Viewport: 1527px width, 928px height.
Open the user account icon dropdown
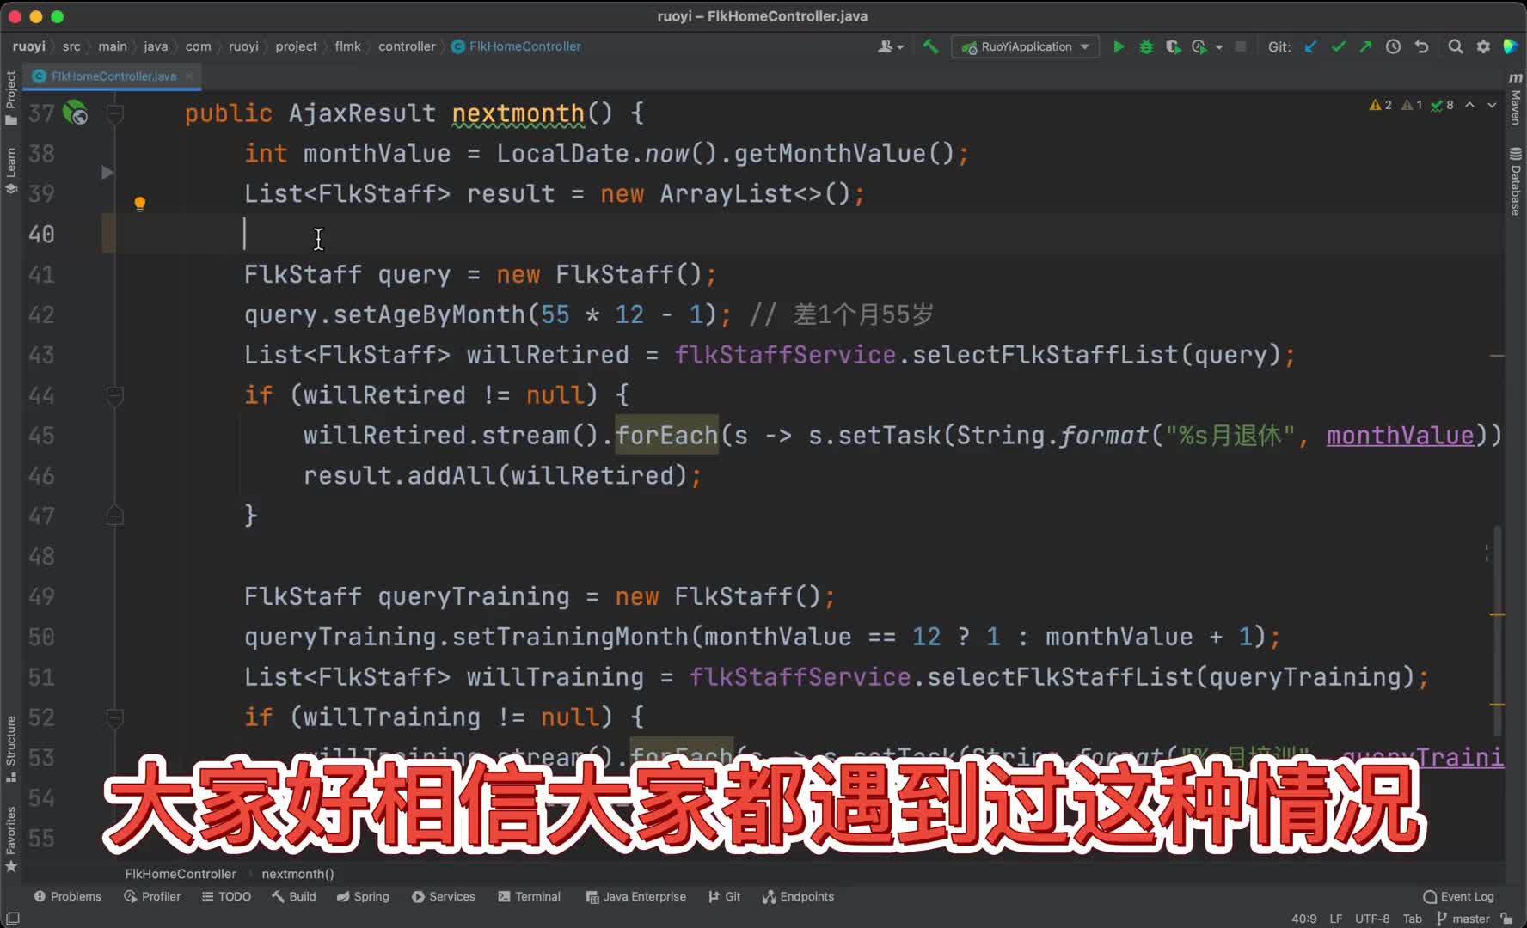click(x=891, y=46)
